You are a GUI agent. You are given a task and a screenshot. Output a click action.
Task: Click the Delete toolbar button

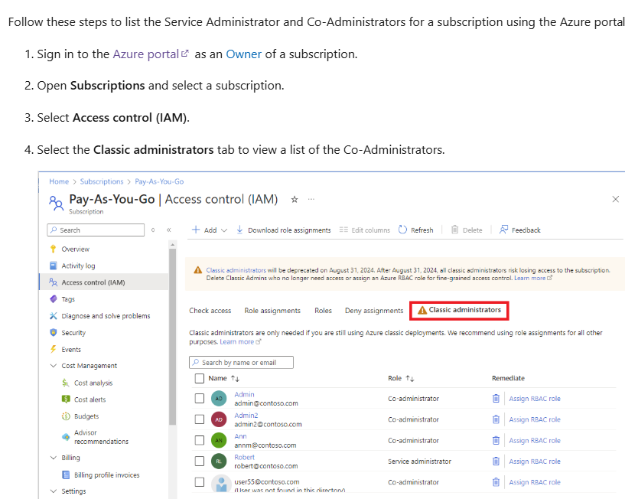coord(467,230)
